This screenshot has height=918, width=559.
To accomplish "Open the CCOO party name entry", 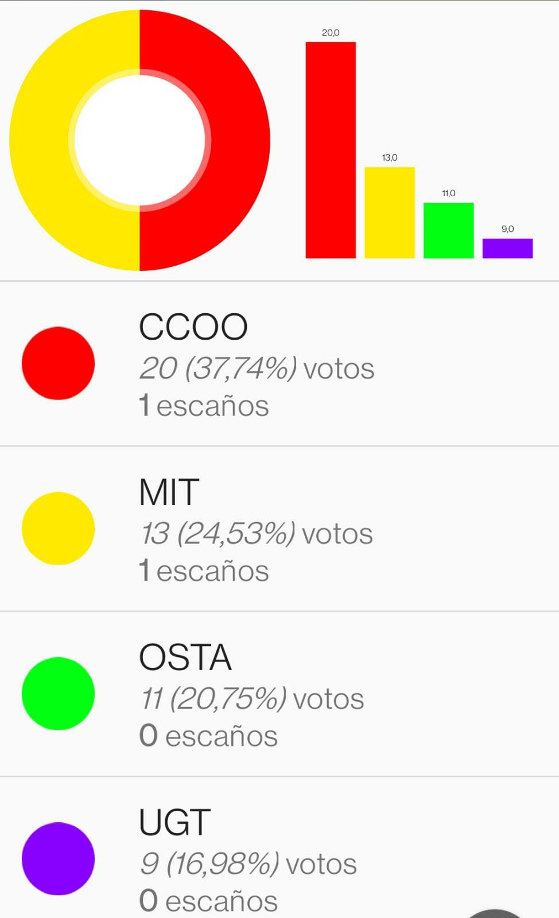I will point(193,327).
